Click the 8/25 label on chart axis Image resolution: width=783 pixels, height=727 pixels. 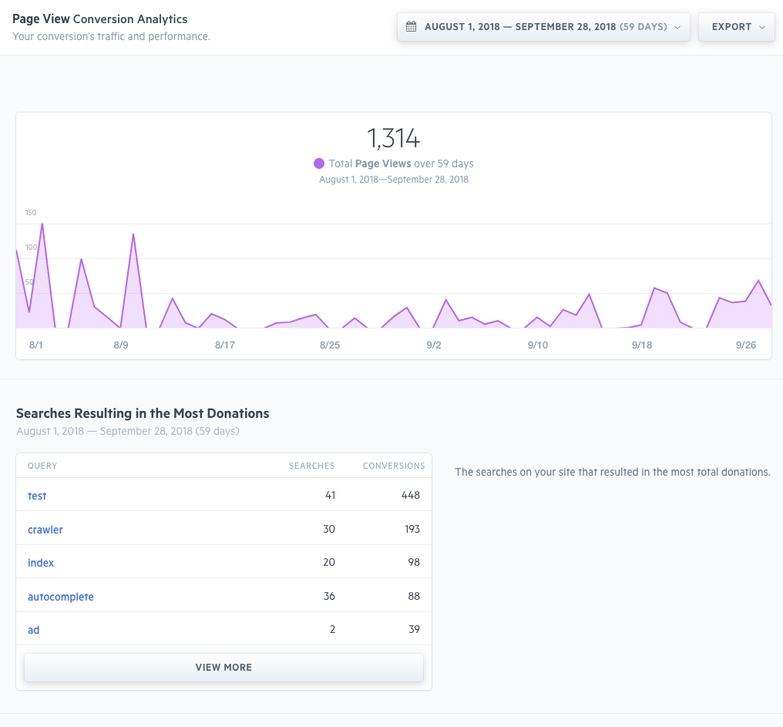[x=330, y=345]
